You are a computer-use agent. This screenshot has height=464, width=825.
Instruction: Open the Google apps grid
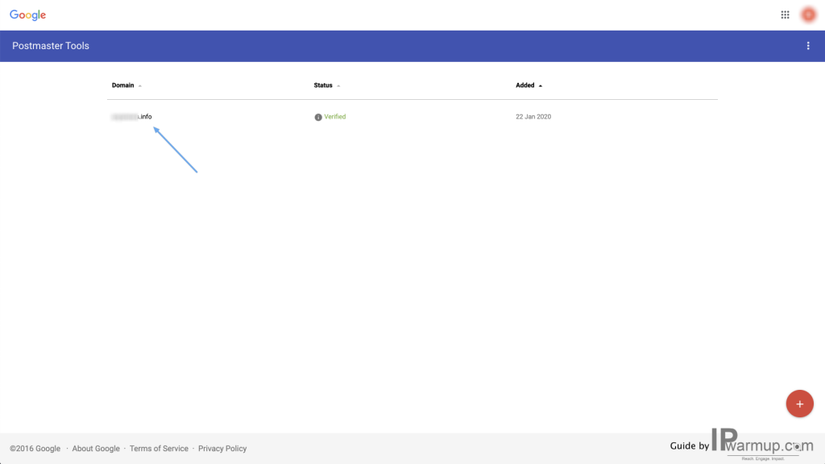785,14
